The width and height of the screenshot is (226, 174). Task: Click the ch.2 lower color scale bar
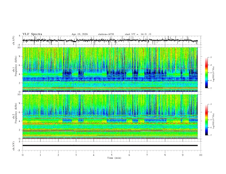tap(206, 120)
